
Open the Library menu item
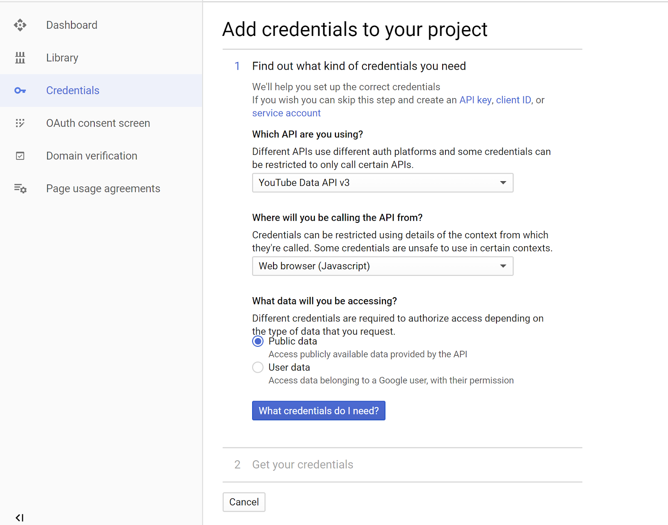tap(62, 58)
